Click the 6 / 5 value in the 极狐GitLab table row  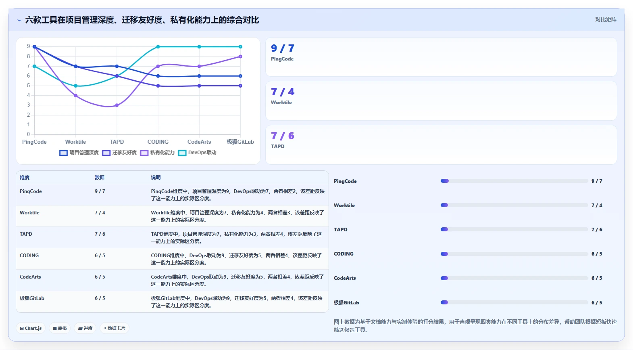click(x=100, y=298)
